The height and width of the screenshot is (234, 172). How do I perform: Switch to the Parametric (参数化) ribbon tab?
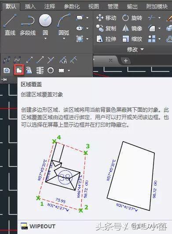click(x=72, y=7)
